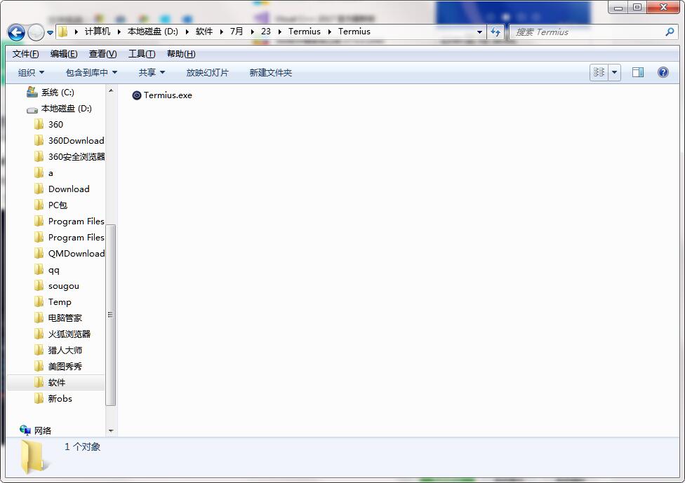Click the 放映幻灯片 button

pos(207,72)
